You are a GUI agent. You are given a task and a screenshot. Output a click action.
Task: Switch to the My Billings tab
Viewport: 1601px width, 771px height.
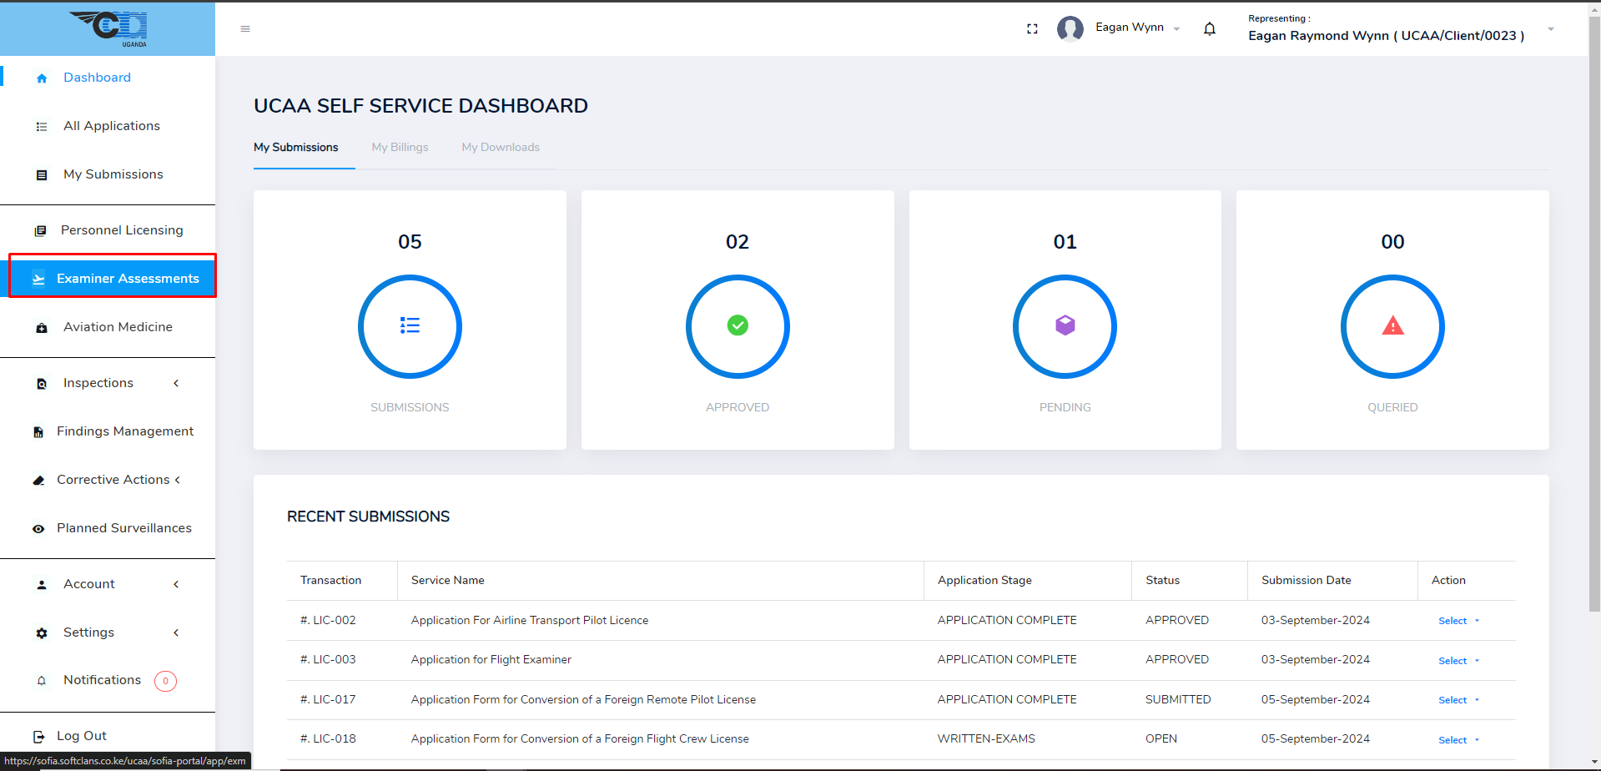[400, 148]
